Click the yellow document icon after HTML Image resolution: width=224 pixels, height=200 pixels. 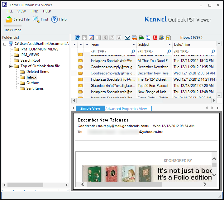click(169, 38)
